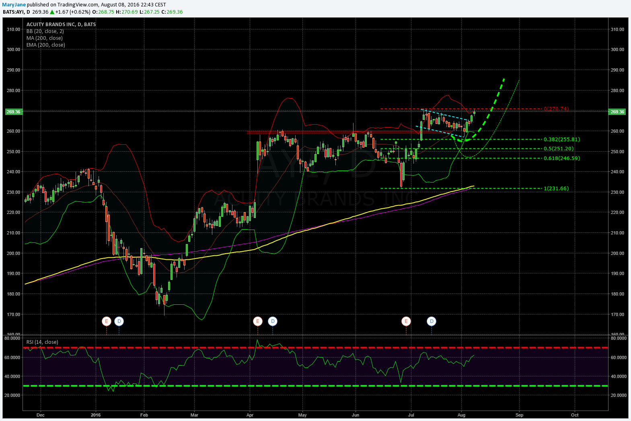Open the April earnings E marker
631x421 pixels.
pos(258,321)
